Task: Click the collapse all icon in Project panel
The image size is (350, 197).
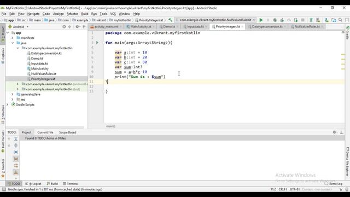Action: point(70,27)
